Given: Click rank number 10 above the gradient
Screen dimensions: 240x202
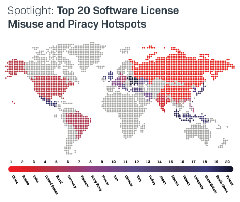Looking at the screenshot, I should (x=114, y=162).
